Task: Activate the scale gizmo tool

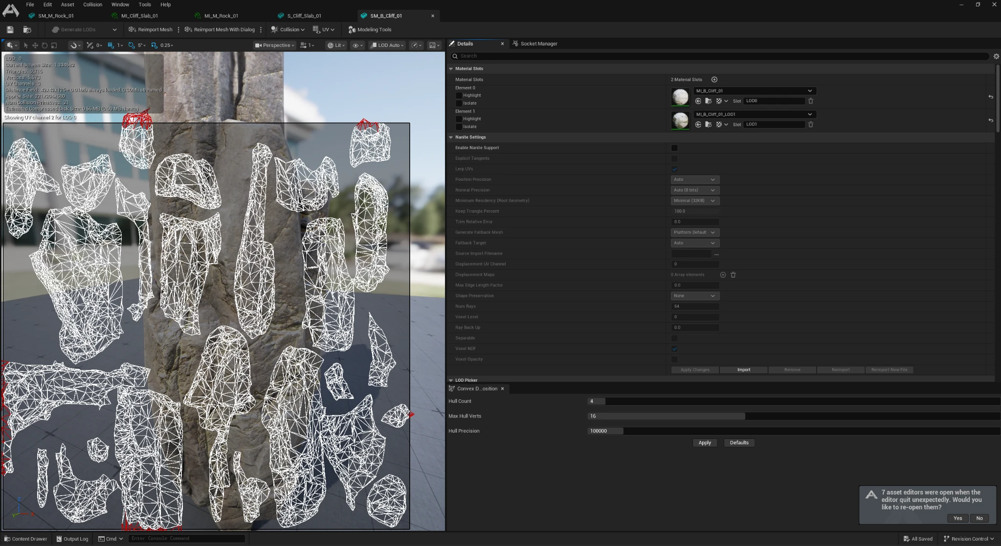Action: 54,45
